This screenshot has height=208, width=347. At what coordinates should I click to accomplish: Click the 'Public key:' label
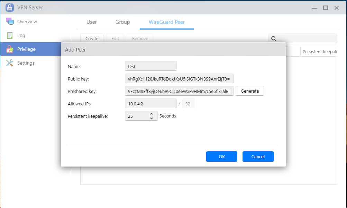tap(78, 79)
